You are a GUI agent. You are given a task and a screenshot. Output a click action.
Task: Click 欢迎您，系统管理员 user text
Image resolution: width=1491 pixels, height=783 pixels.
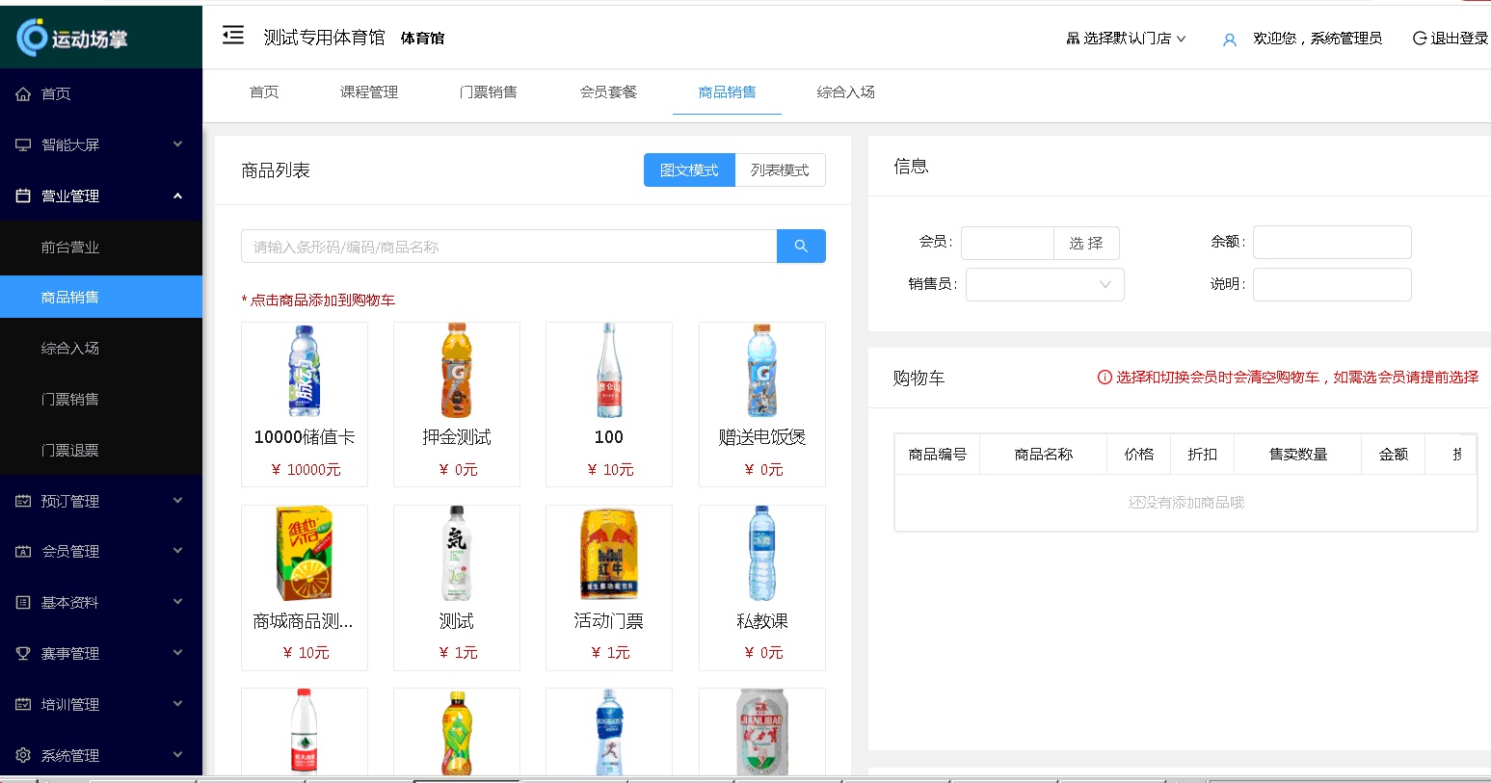[x=1318, y=39]
